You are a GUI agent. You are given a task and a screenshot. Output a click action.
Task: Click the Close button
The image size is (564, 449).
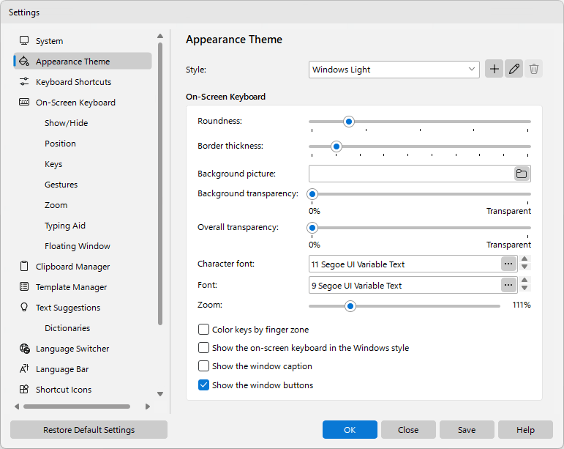tap(408, 429)
